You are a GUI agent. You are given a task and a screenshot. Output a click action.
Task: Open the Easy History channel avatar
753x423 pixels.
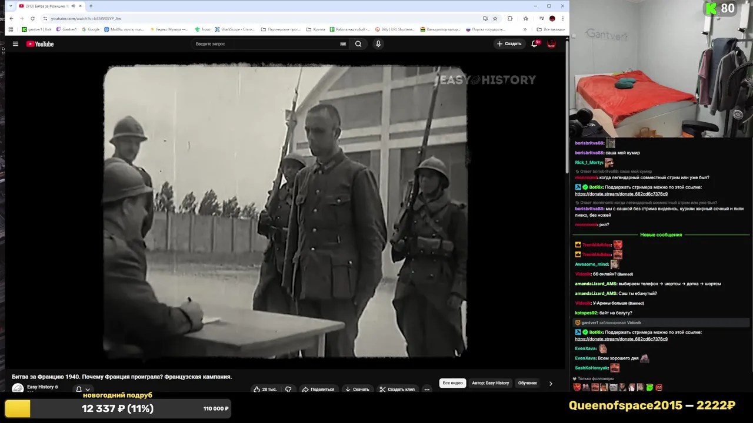[x=18, y=388]
